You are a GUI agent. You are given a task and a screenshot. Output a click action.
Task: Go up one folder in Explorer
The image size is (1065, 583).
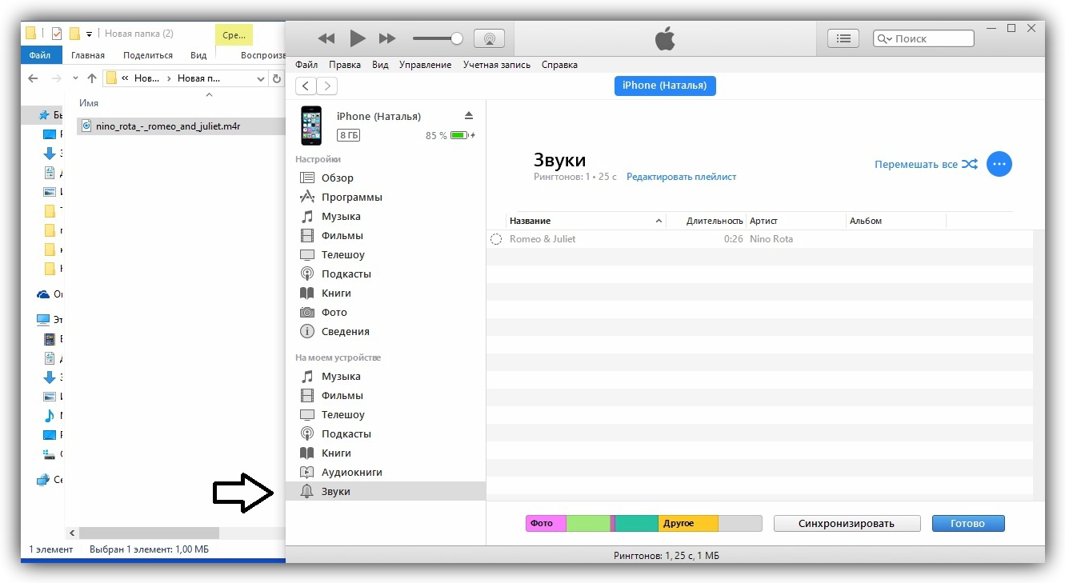click(92, 78)
